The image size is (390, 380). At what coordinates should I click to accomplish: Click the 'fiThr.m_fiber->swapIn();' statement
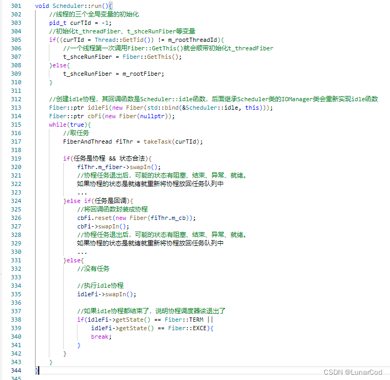point(119,167)
